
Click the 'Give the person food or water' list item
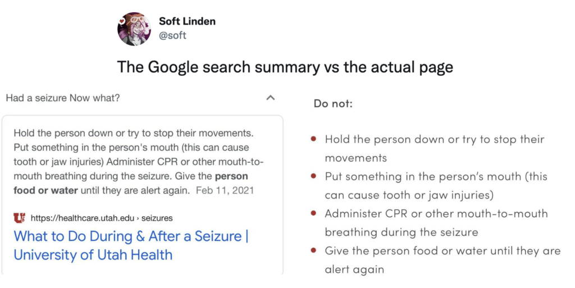[442, 260]
